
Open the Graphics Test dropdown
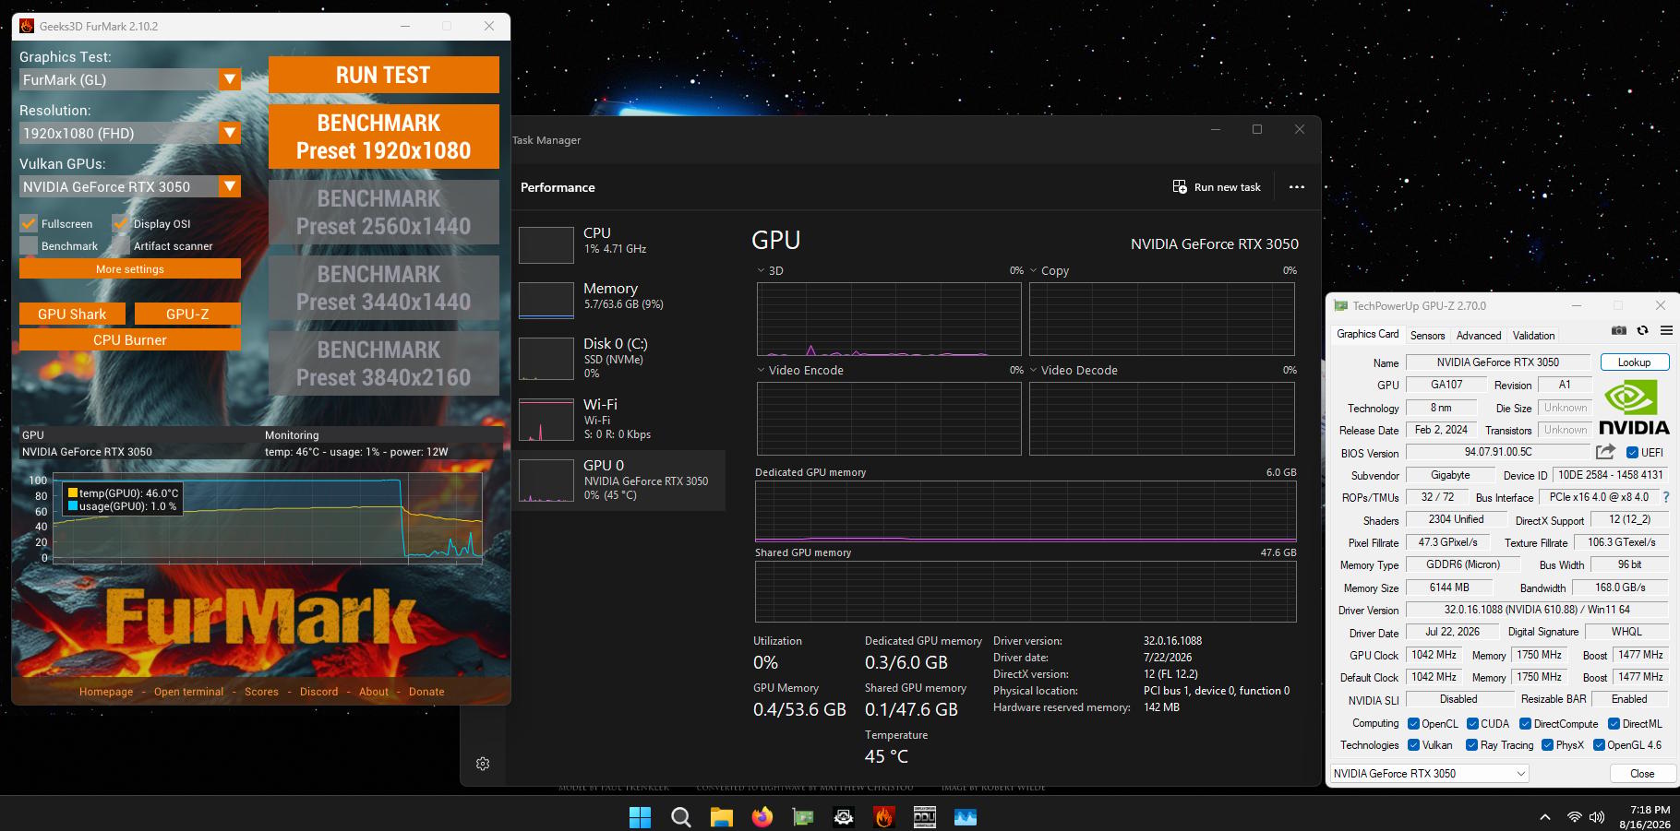[230, 79]
